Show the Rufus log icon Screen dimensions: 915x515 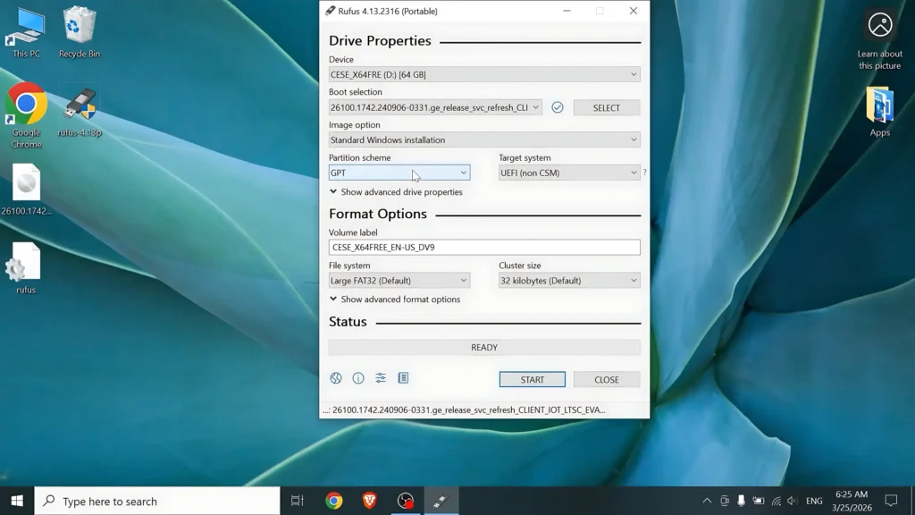point(403,378)
